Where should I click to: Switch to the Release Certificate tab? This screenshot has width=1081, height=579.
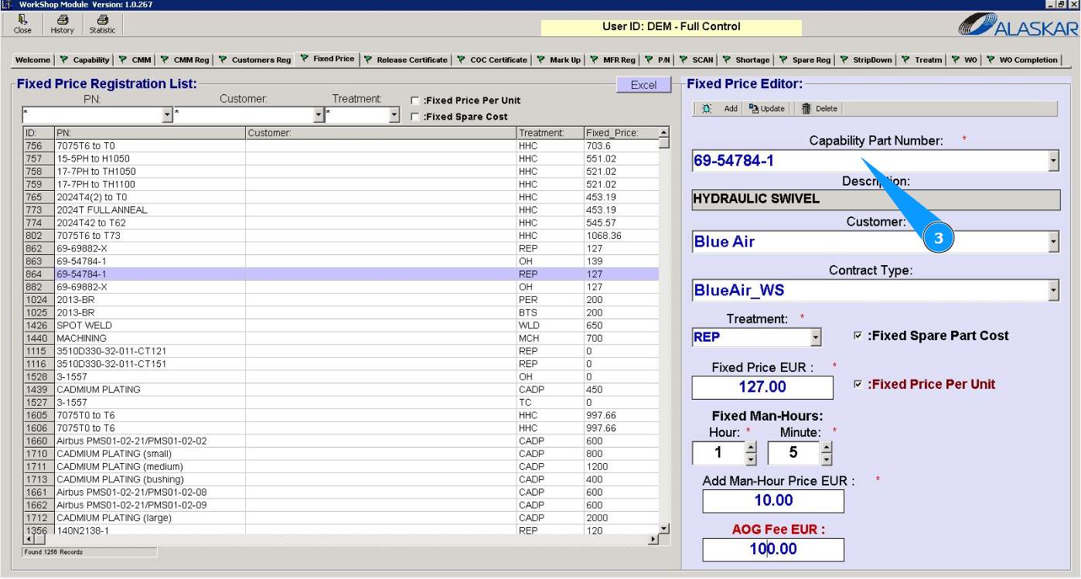click(x=406, y=60)
